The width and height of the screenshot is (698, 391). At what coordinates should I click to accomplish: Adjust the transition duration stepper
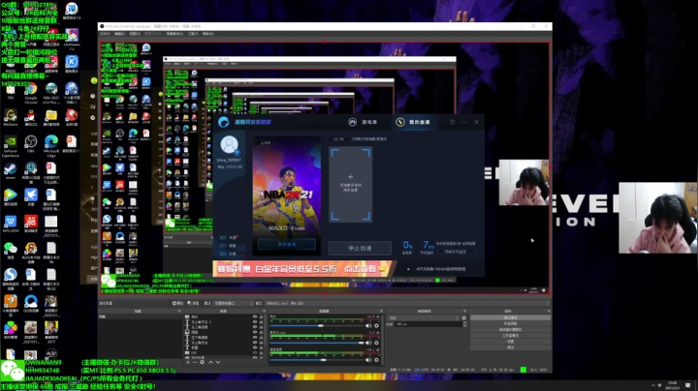tap(465, 324)
